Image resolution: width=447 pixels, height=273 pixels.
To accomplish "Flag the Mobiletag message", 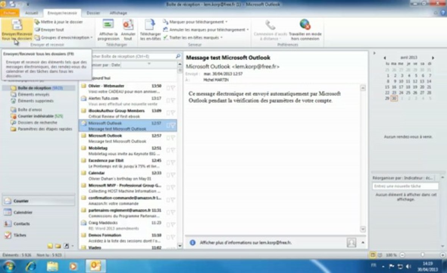I will tap(173, 150).
